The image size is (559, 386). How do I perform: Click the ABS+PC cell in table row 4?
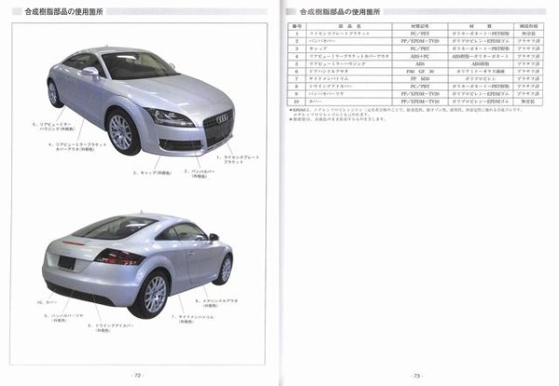coord(420,56)
